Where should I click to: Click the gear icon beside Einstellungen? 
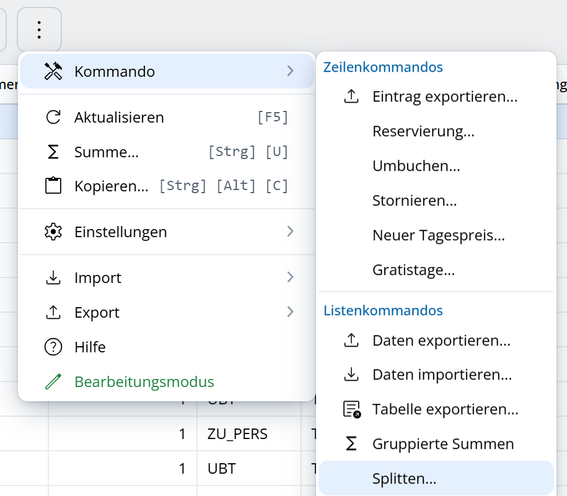click(54, 232)
